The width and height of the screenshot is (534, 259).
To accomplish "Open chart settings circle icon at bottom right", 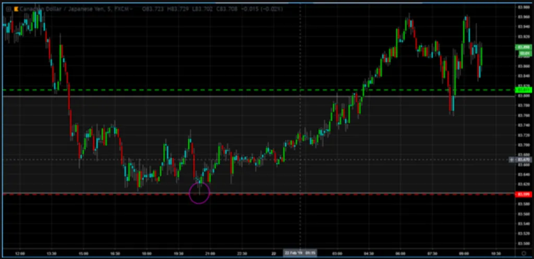I will click(524, 253).
